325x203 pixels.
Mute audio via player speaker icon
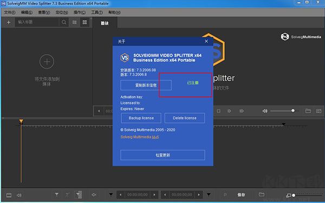[265, 111]
